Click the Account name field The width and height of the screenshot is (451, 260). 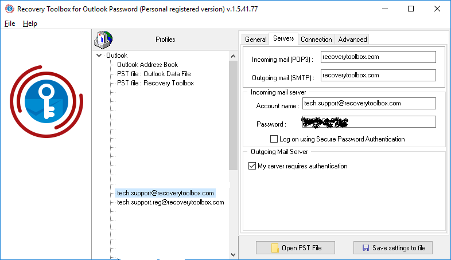(369, 103)
